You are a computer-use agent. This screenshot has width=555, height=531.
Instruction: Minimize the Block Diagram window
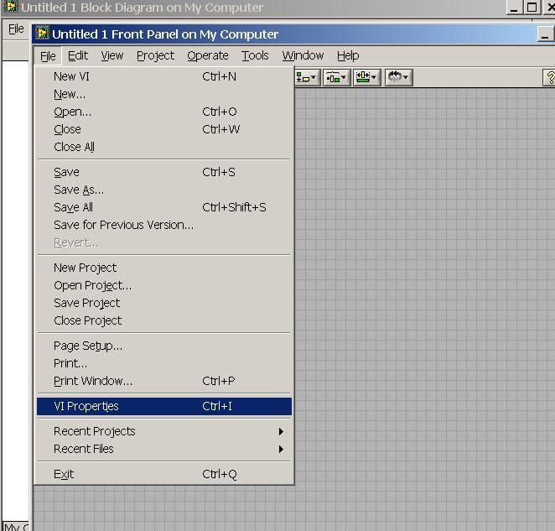(514, 7)
